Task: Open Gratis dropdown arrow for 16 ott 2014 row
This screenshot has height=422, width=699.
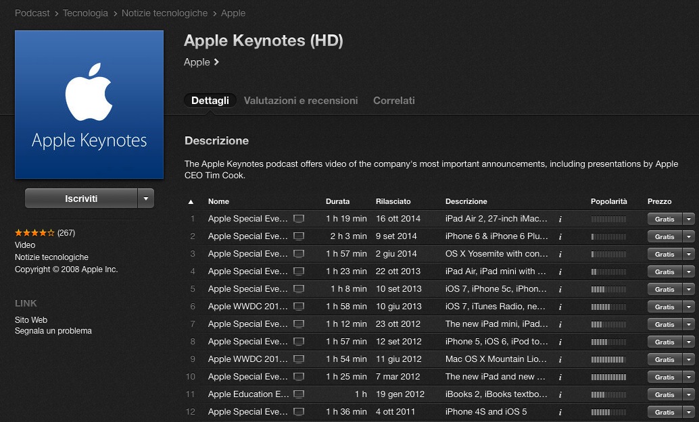Action: pos(689,219)
